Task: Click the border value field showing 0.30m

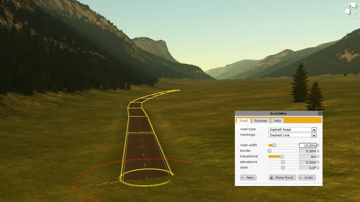Action: pyautogui.click(x=308, y=151)
